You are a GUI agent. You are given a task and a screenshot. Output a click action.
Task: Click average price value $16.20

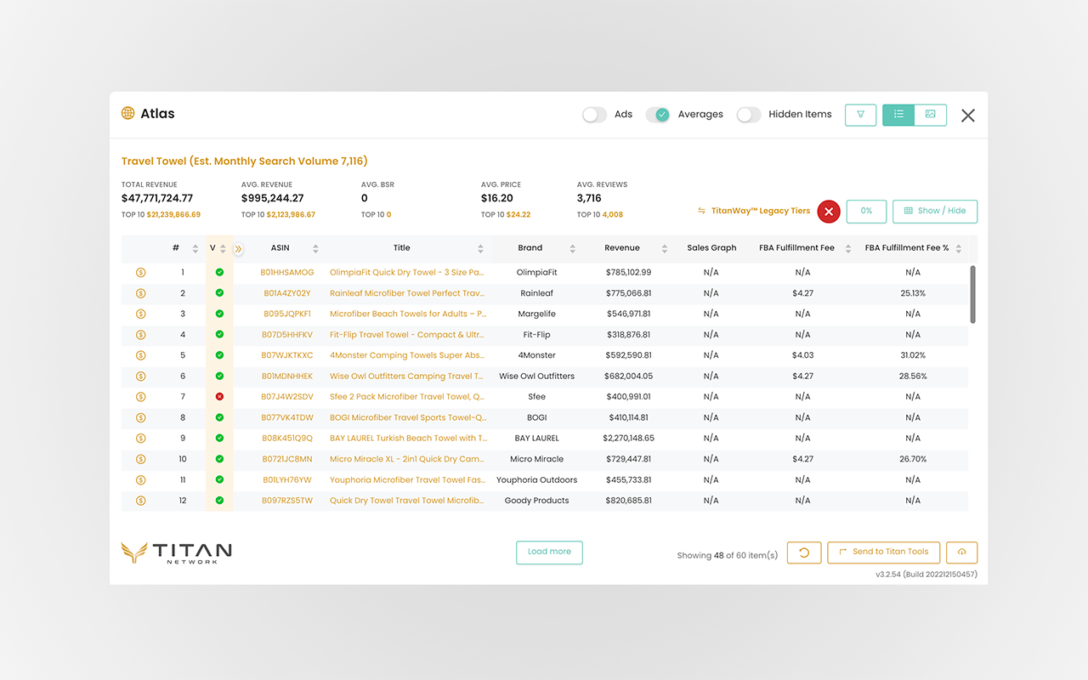[x=497, y=198]
